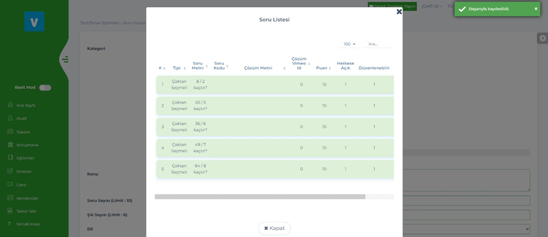
Task: Click the settings gear icon at right edge
Action: pyautogui.click(x=542, y=38)
